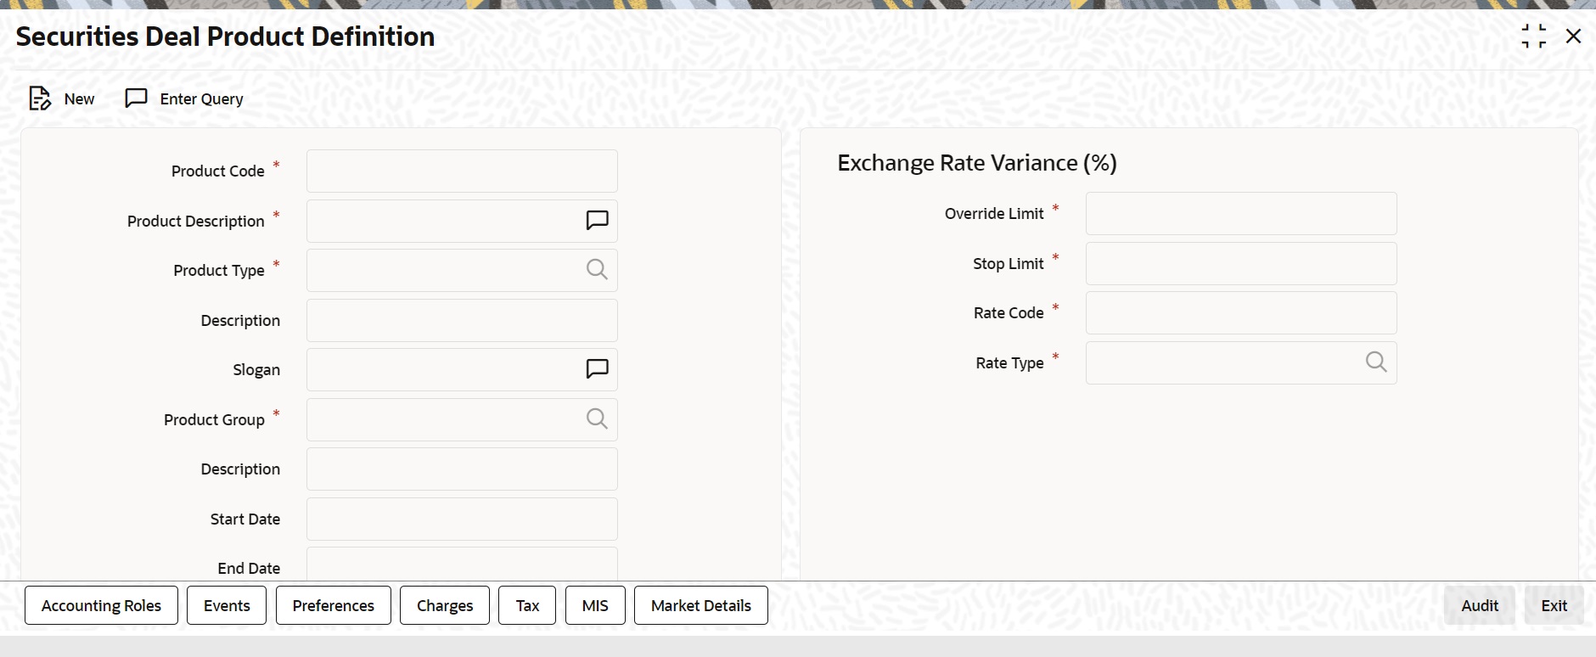Click the New label in the toolbar
Viewport: 1596px width, 657px height.
pyautogui.click(x=79, y=99)
